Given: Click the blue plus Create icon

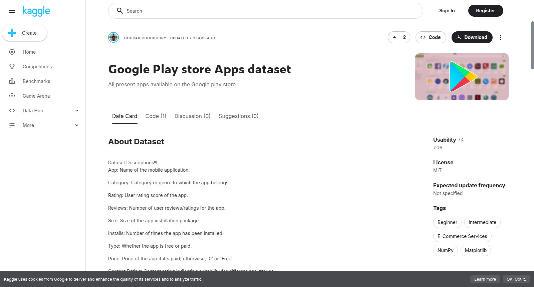Looking at the screenshot, I should [12, 33].
